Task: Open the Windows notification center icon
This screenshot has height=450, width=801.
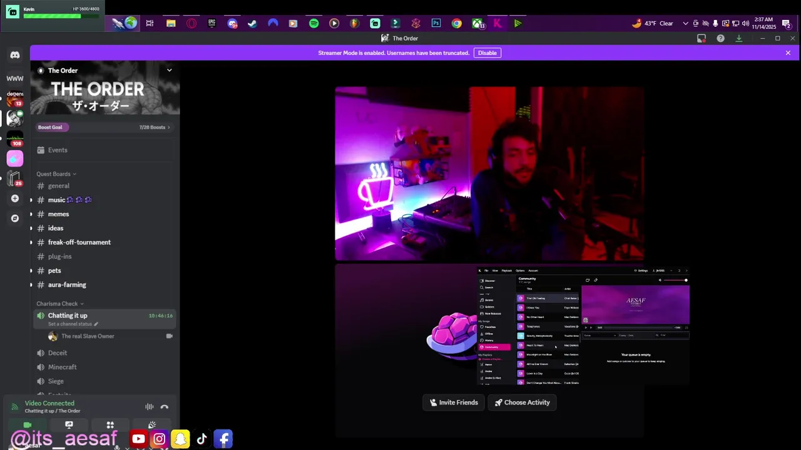Action: pos(786,23)
